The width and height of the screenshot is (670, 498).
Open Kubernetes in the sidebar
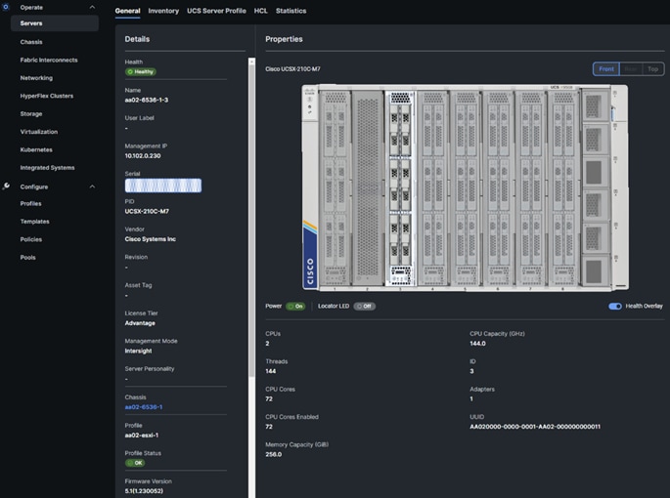point(36,149)
